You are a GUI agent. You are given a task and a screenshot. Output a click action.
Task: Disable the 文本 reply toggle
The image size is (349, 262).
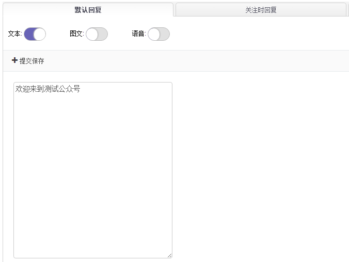[x=35, y=34]
